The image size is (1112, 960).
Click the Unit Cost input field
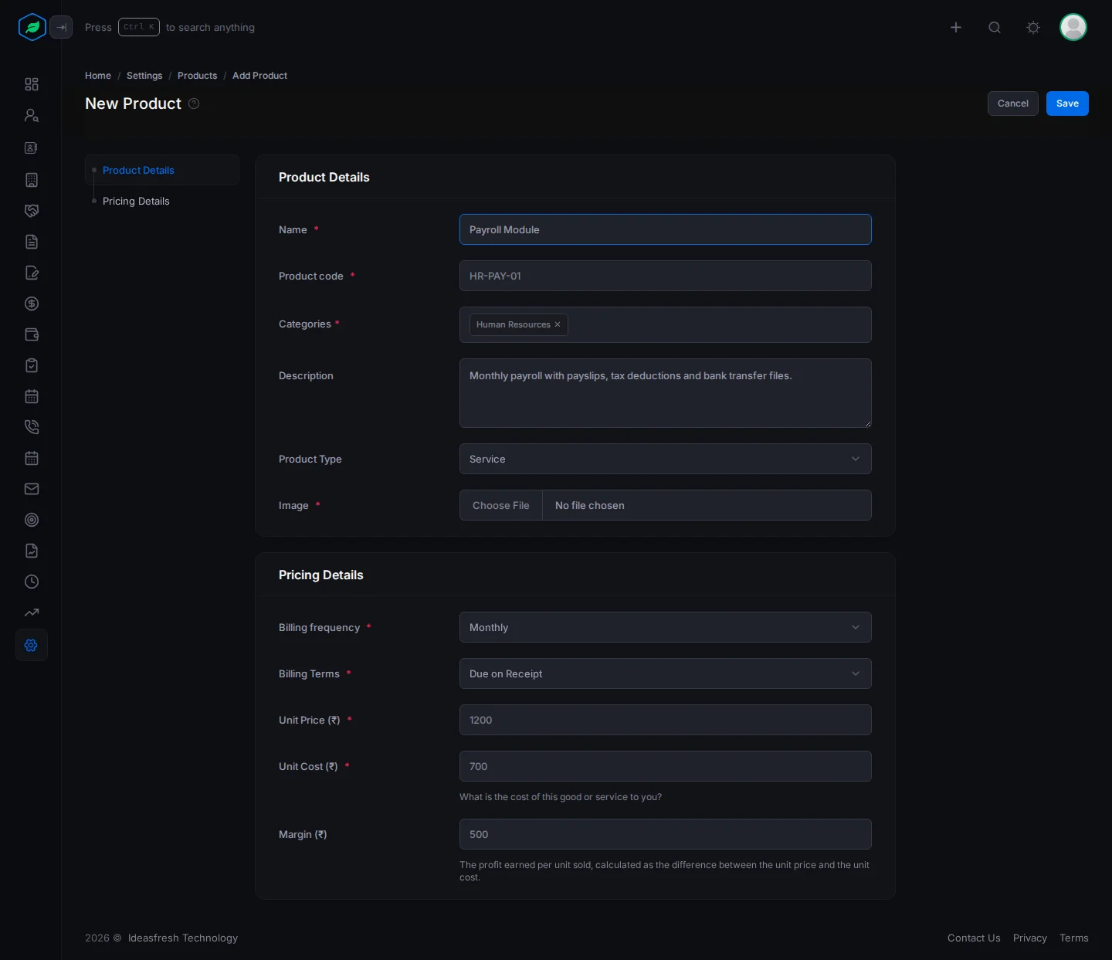pyautogui.click(x=666, y=766)
